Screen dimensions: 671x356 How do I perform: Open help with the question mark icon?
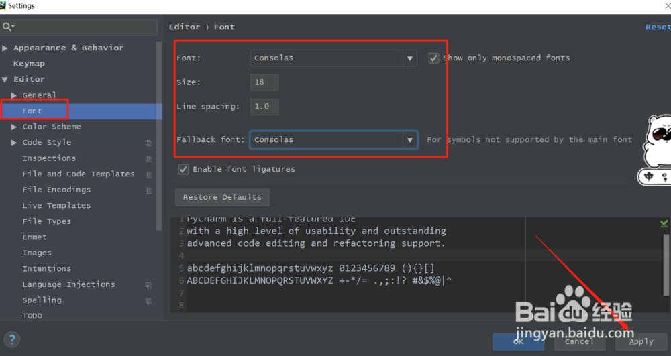tap(12, 339)
